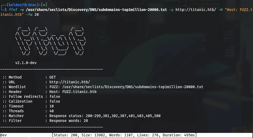This screenshot has width=253, height=138.
Task: Click 'Lines: 276' in the result line
Action: point(148,135)
